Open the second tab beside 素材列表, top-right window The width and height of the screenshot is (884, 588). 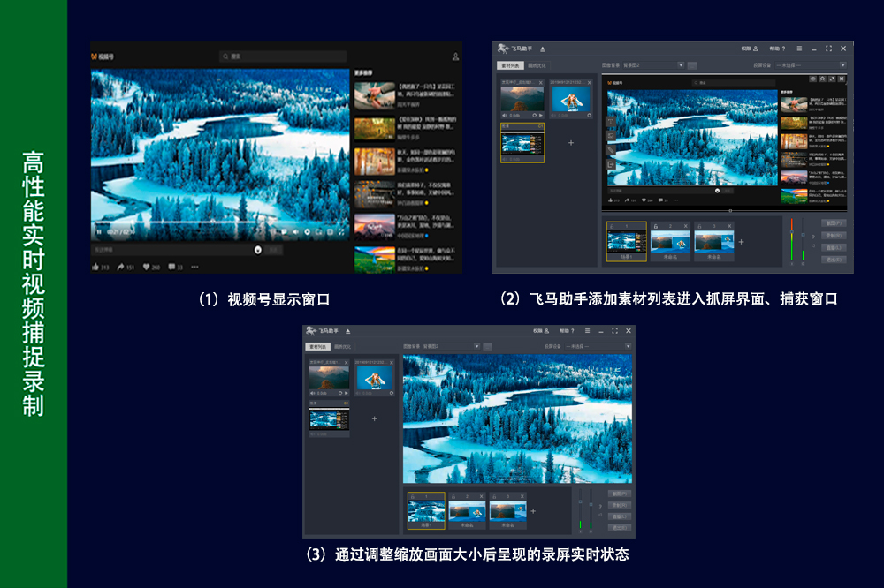tap(537, 65)
